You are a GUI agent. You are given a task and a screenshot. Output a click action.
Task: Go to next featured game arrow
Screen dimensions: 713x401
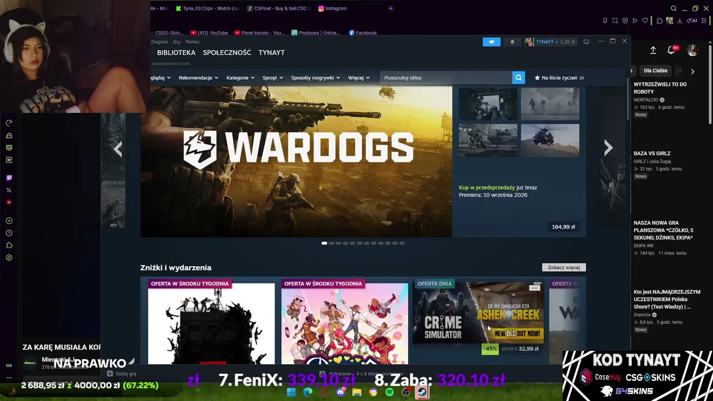[608, 148]
